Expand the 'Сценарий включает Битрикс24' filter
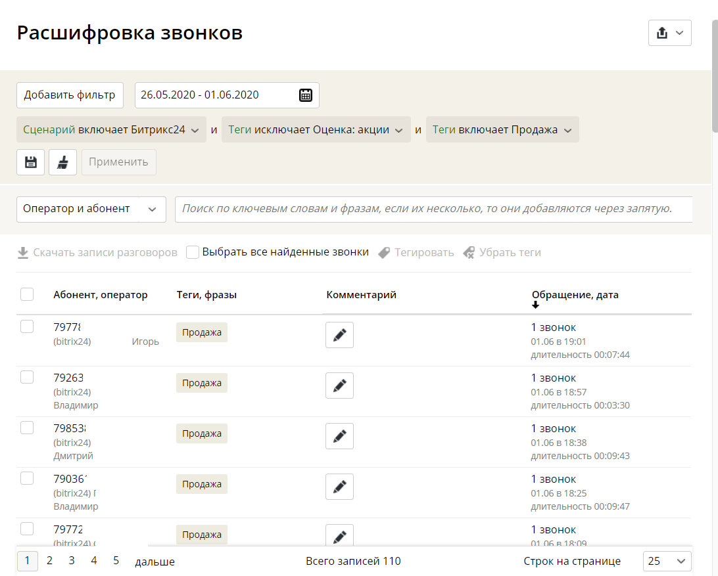This screenshot has width=718, height=576. [111, 130]
